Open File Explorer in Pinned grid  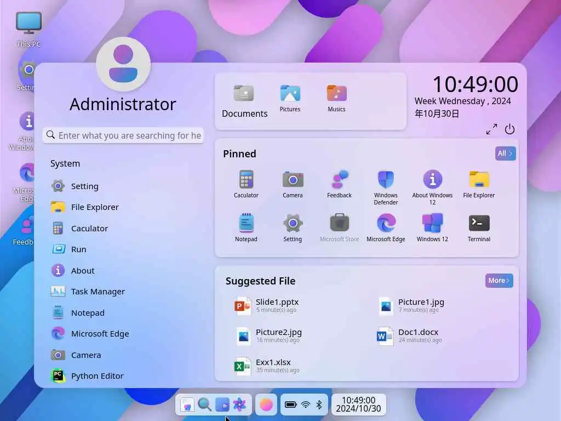point(479,184)
